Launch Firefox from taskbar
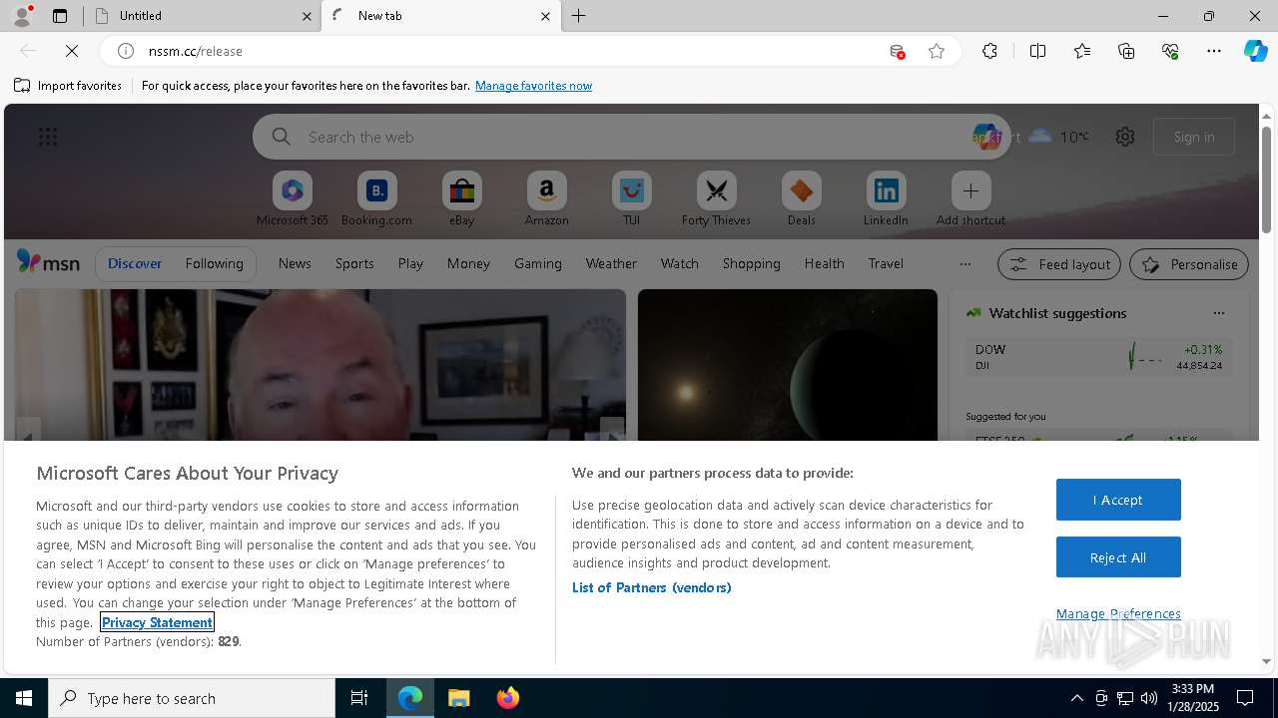This screenshot has width=1278, height=718. [x=507, y=698]
